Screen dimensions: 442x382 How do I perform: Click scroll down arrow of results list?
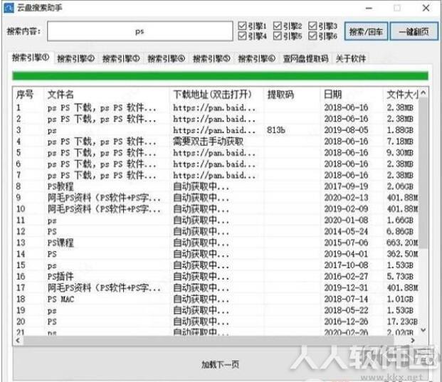pyautogui.click(x=423, y=329)
